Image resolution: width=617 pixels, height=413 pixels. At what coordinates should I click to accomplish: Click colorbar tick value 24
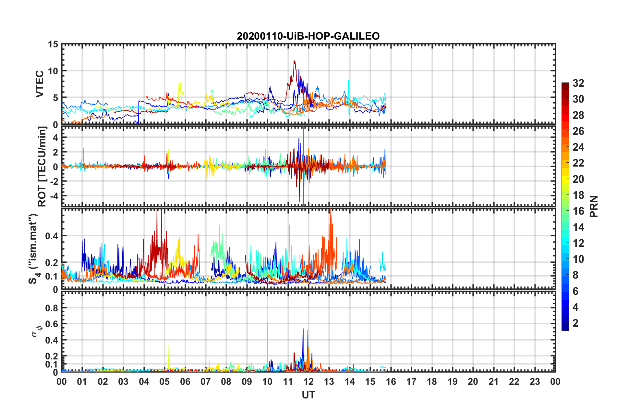coord(578,147)
